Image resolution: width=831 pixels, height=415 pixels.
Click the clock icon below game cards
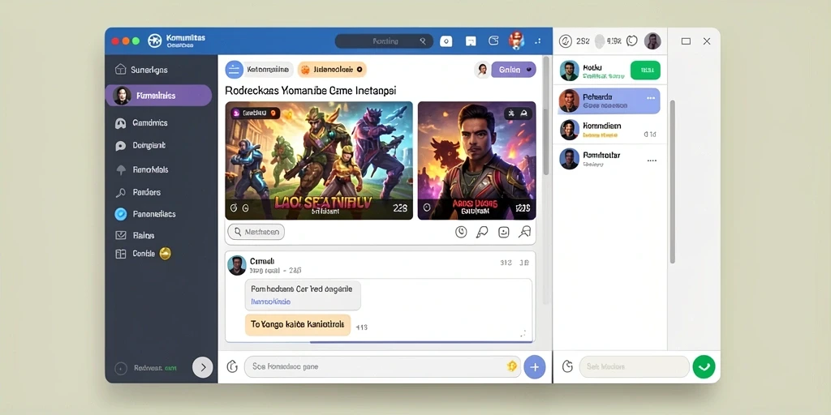click(x=461, y=232)
